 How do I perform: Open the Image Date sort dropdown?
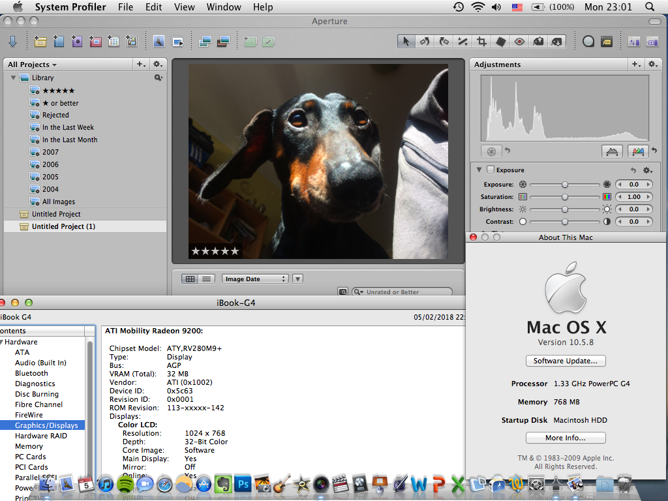pyautogui.click(x=255, y=279)
